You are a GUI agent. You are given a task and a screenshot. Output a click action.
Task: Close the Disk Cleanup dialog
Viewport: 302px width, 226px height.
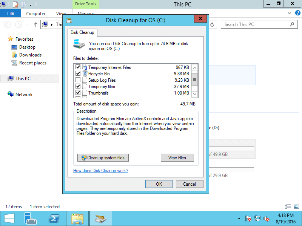tap(200, 18)
